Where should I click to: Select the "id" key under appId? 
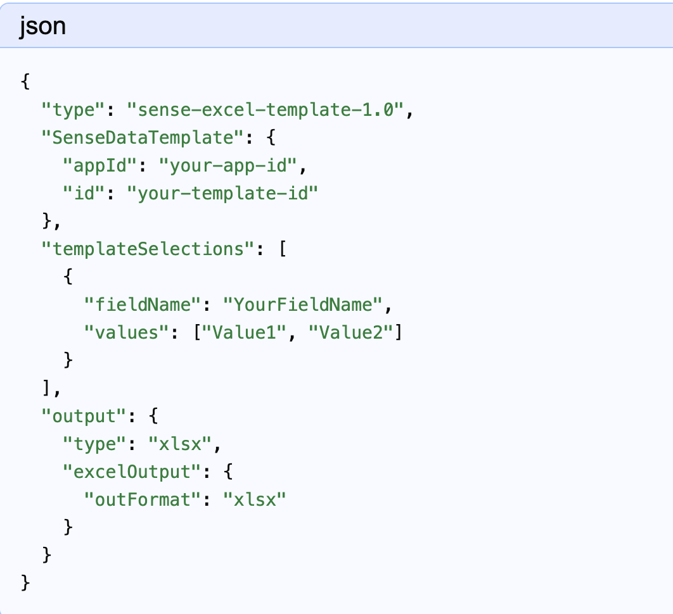(x=82, y=193)
